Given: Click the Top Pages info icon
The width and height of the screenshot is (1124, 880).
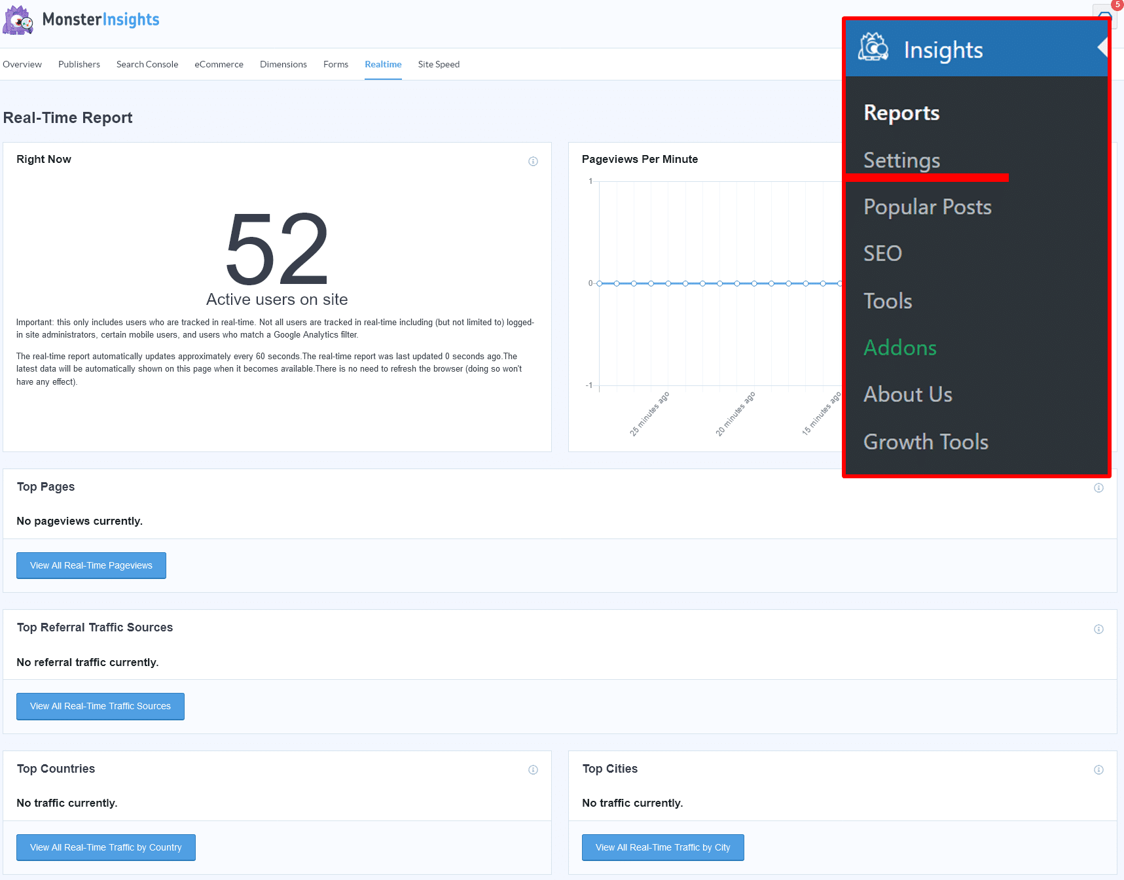Looking at the screenshot, I should 1098,487.
